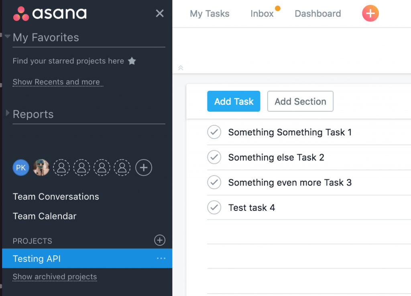Viewport: 411px width, 296px height.
Task: Click the star icon beside starred projects text
Action: tap(132, 61)
